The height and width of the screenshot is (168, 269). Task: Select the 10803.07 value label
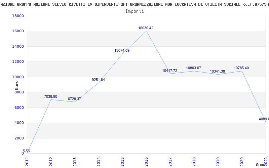tap(194, 68)
